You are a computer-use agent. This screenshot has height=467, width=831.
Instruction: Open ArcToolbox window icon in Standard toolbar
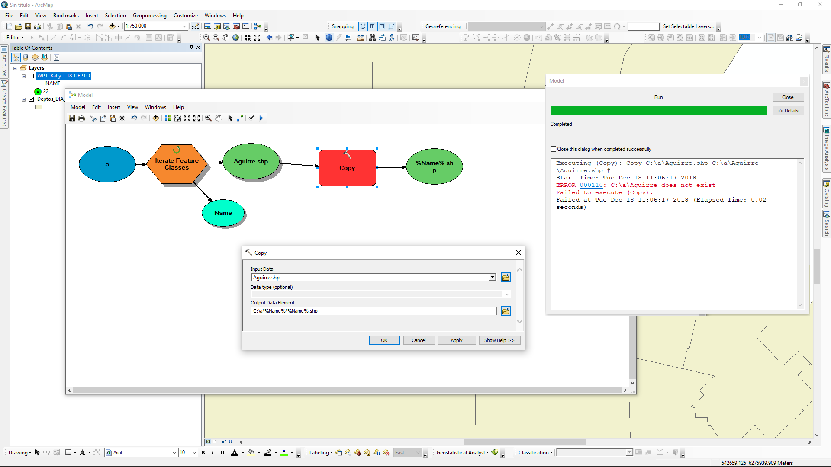point(236,26)
